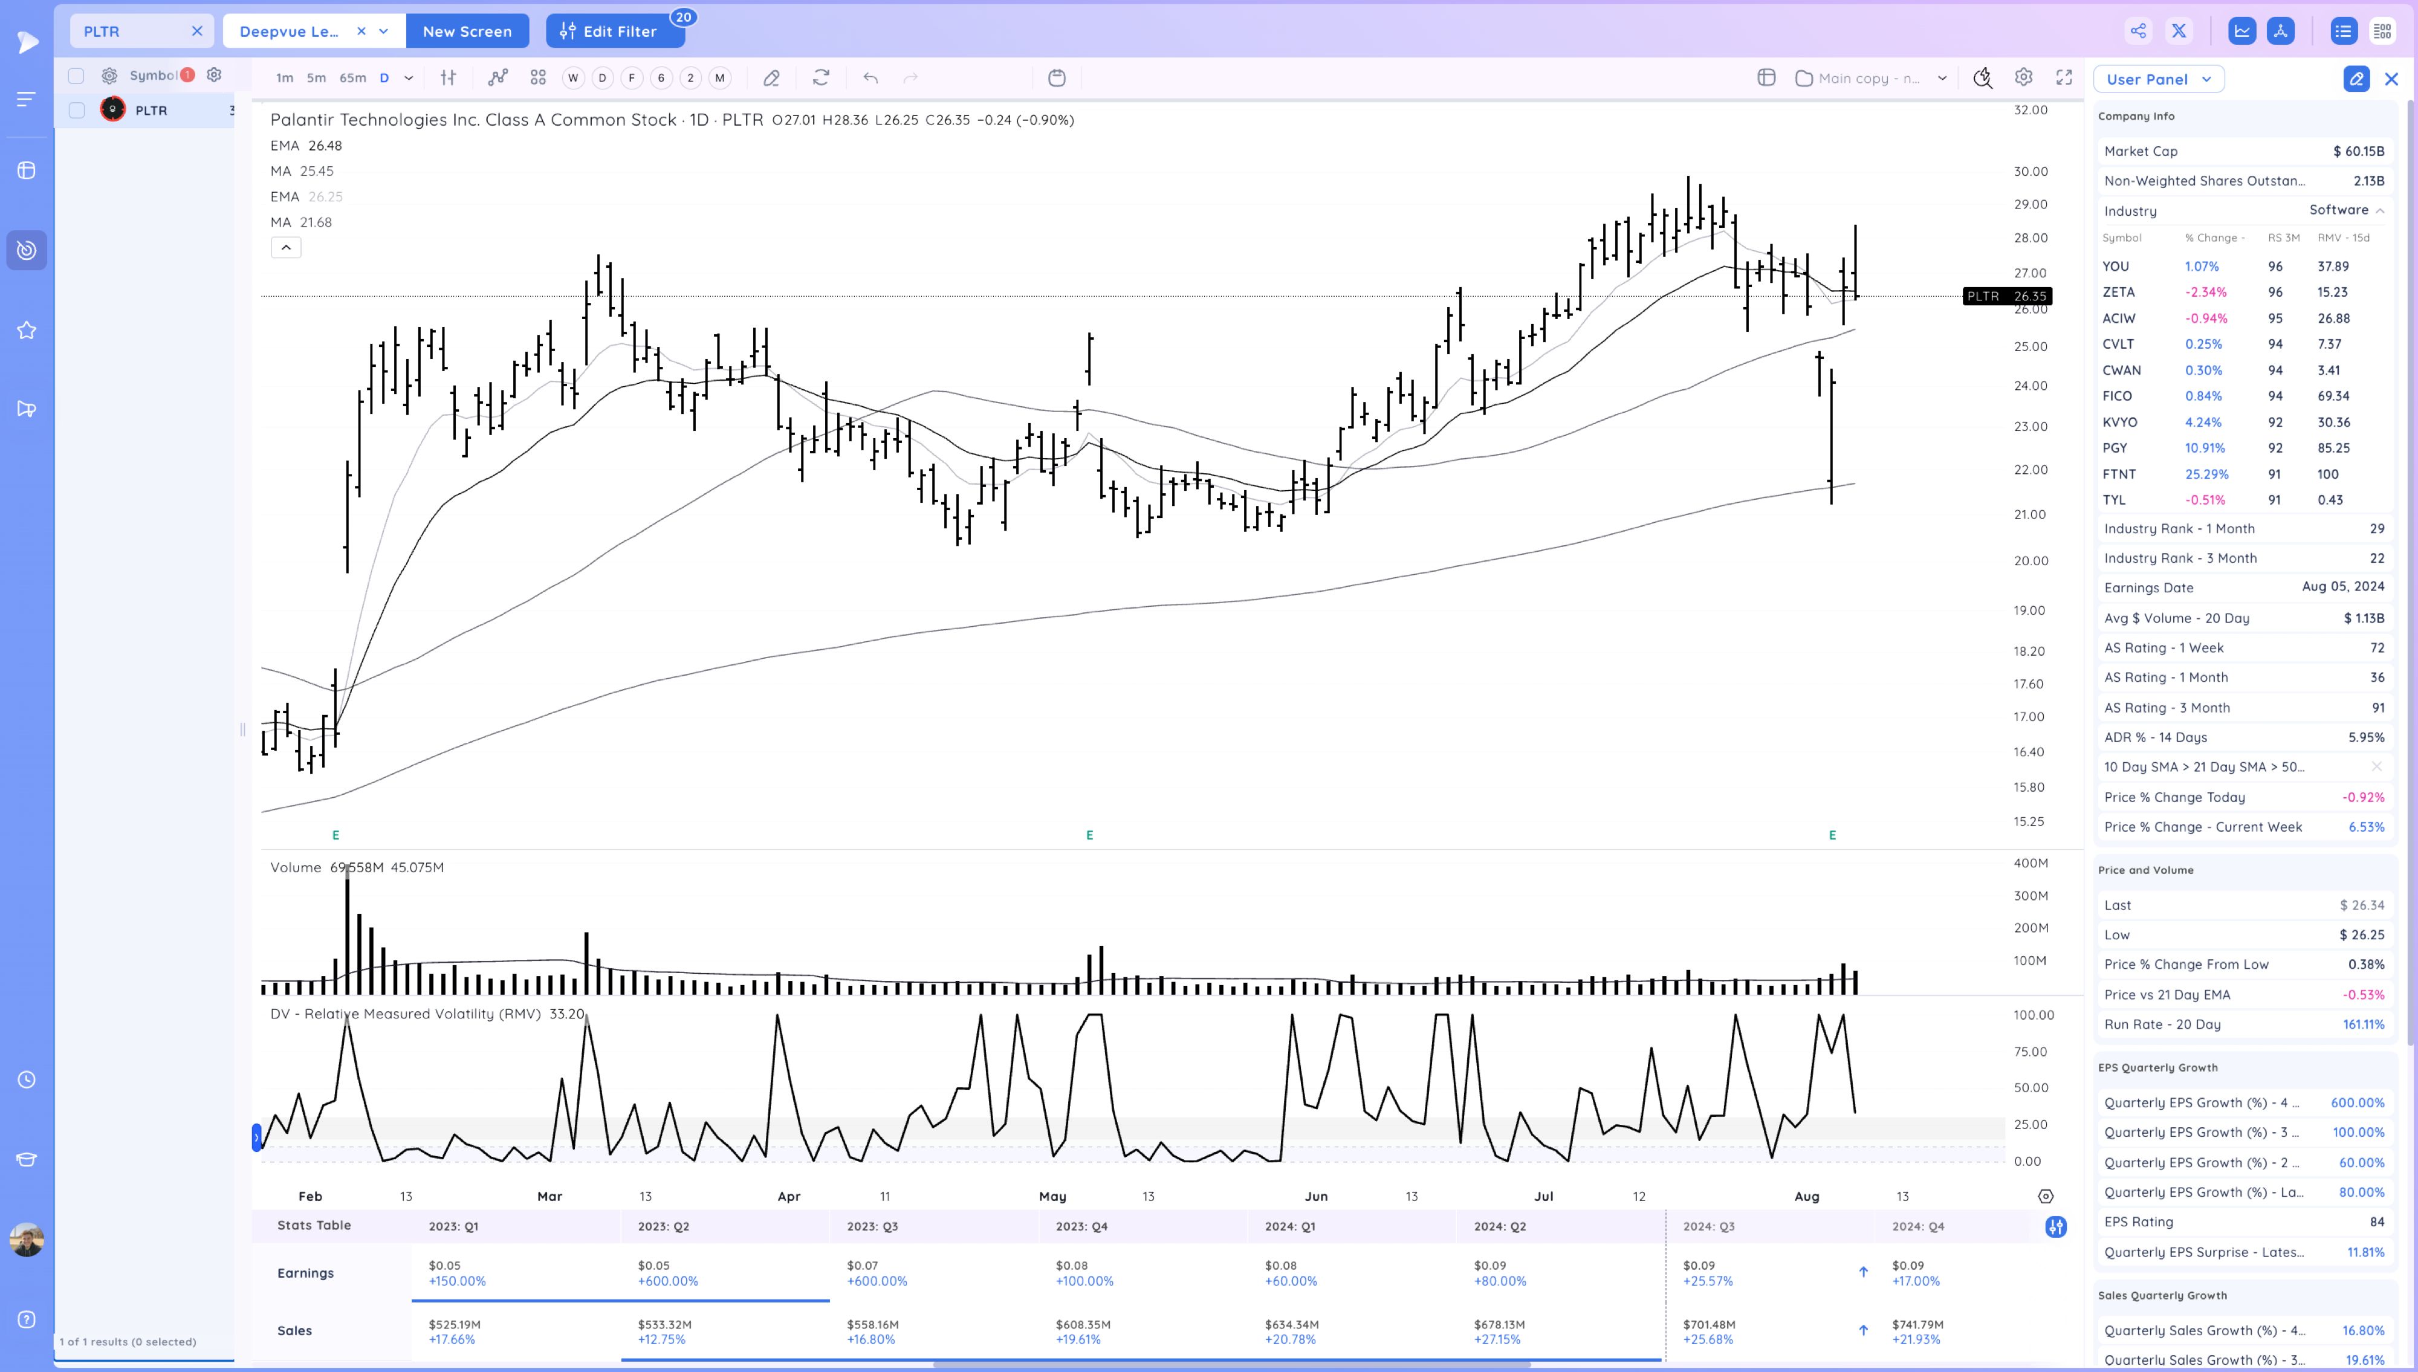Click the bar chart style icon
The height and width of the screenshot is (1372, 2418).
pos(449,78)
